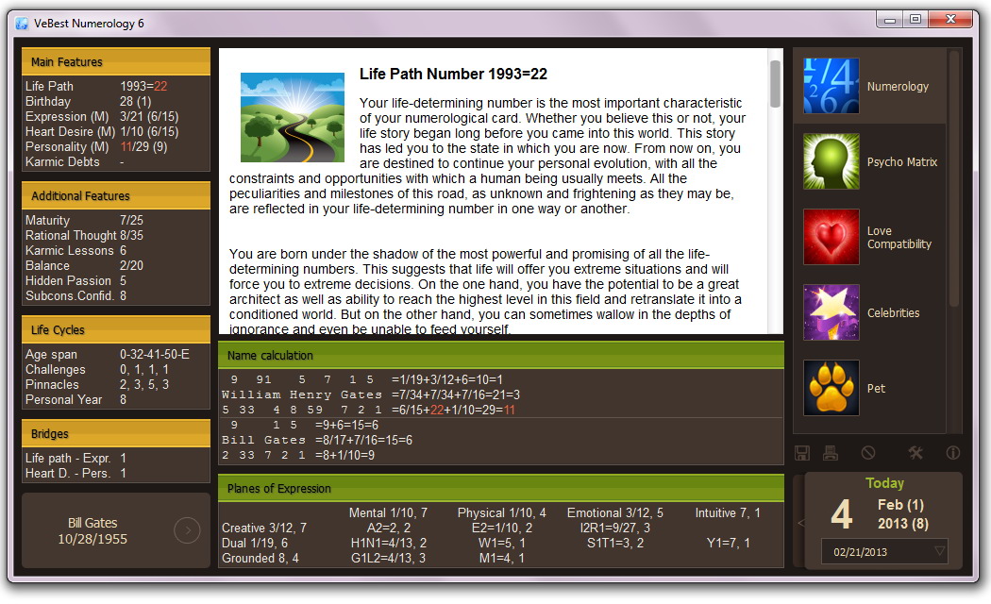Screen dimensions: 991x604
Task: Click the prohibited circle icon
Action: [868, 452]
